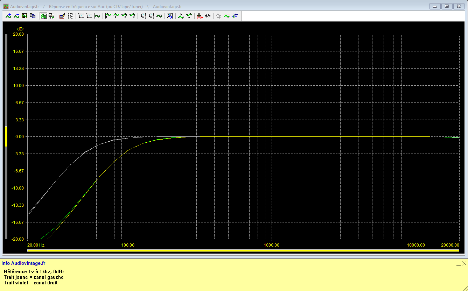Click the 'Référence 1v à 1khz, 0dBr' line
The width and height of the screenshot is (468, 291).
(34, 271)
